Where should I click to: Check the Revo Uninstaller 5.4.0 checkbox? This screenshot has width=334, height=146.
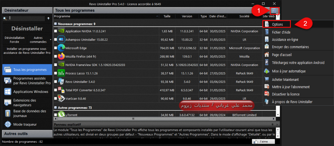pyautogui.click(x=55, y=81)
